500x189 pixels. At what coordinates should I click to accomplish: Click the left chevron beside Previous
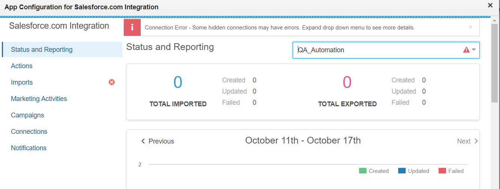[x=143, y=141]
